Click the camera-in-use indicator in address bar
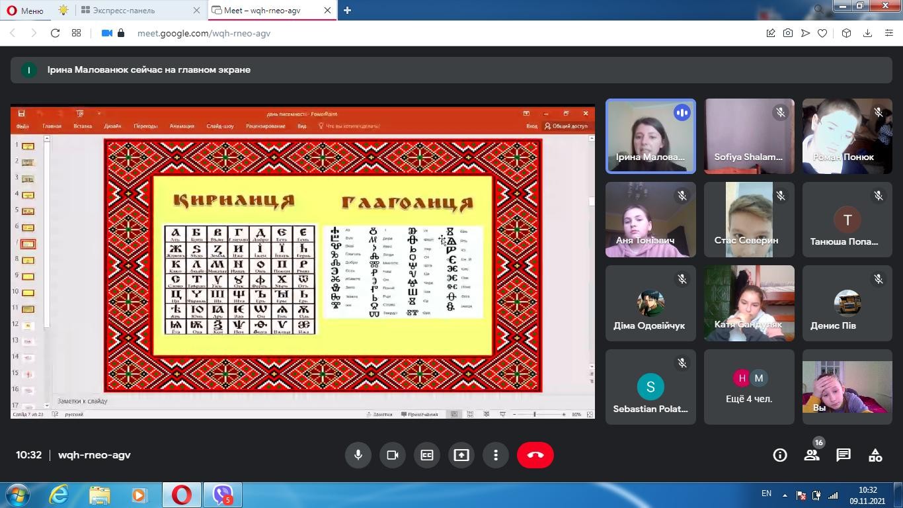This screenshot has width=903, height=508. (106, 33)
